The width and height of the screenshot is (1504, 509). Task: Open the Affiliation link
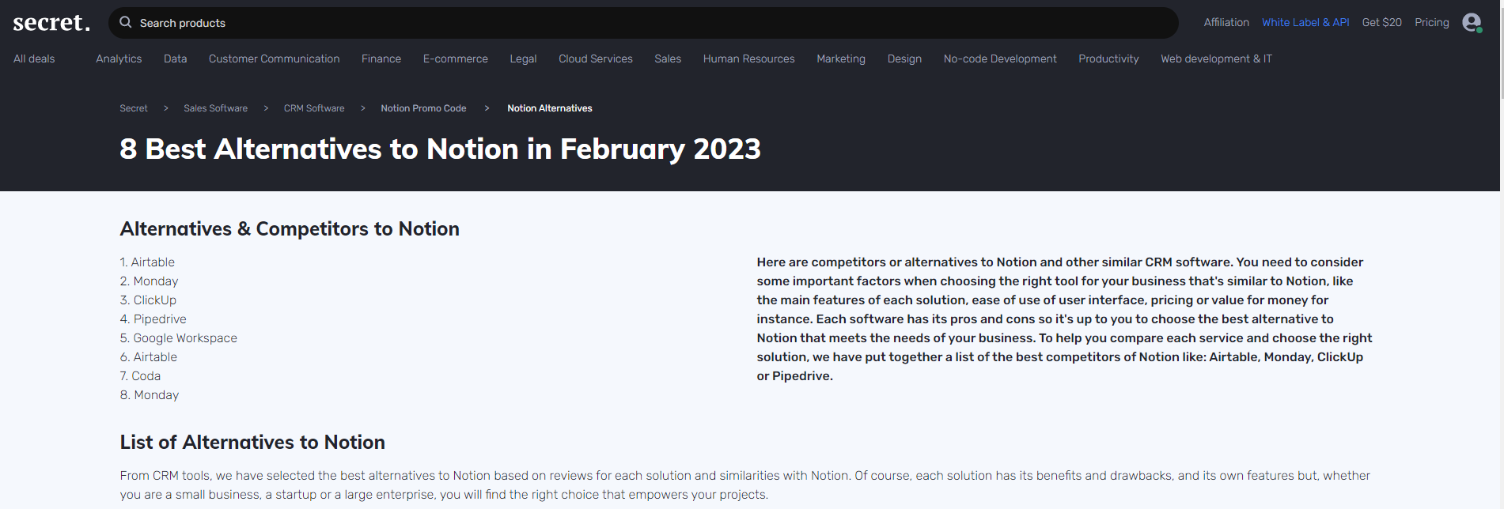pyautogui.click(x=1226, y=22)
